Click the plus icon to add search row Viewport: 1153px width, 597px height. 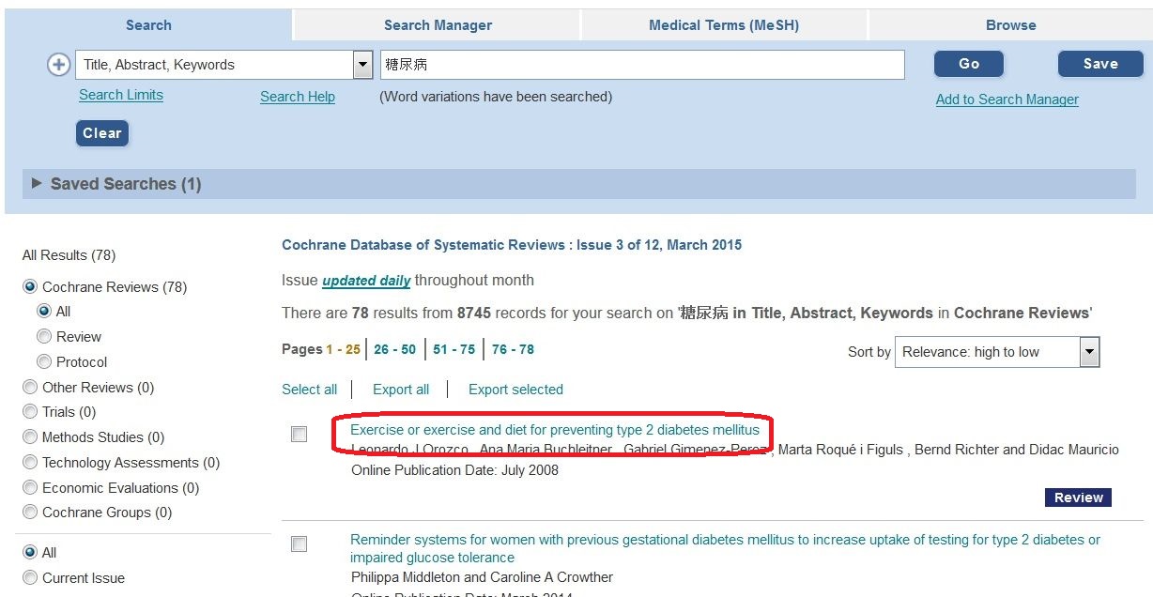58,65
